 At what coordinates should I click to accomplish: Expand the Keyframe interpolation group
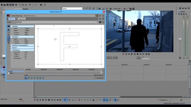pos(12,45)
